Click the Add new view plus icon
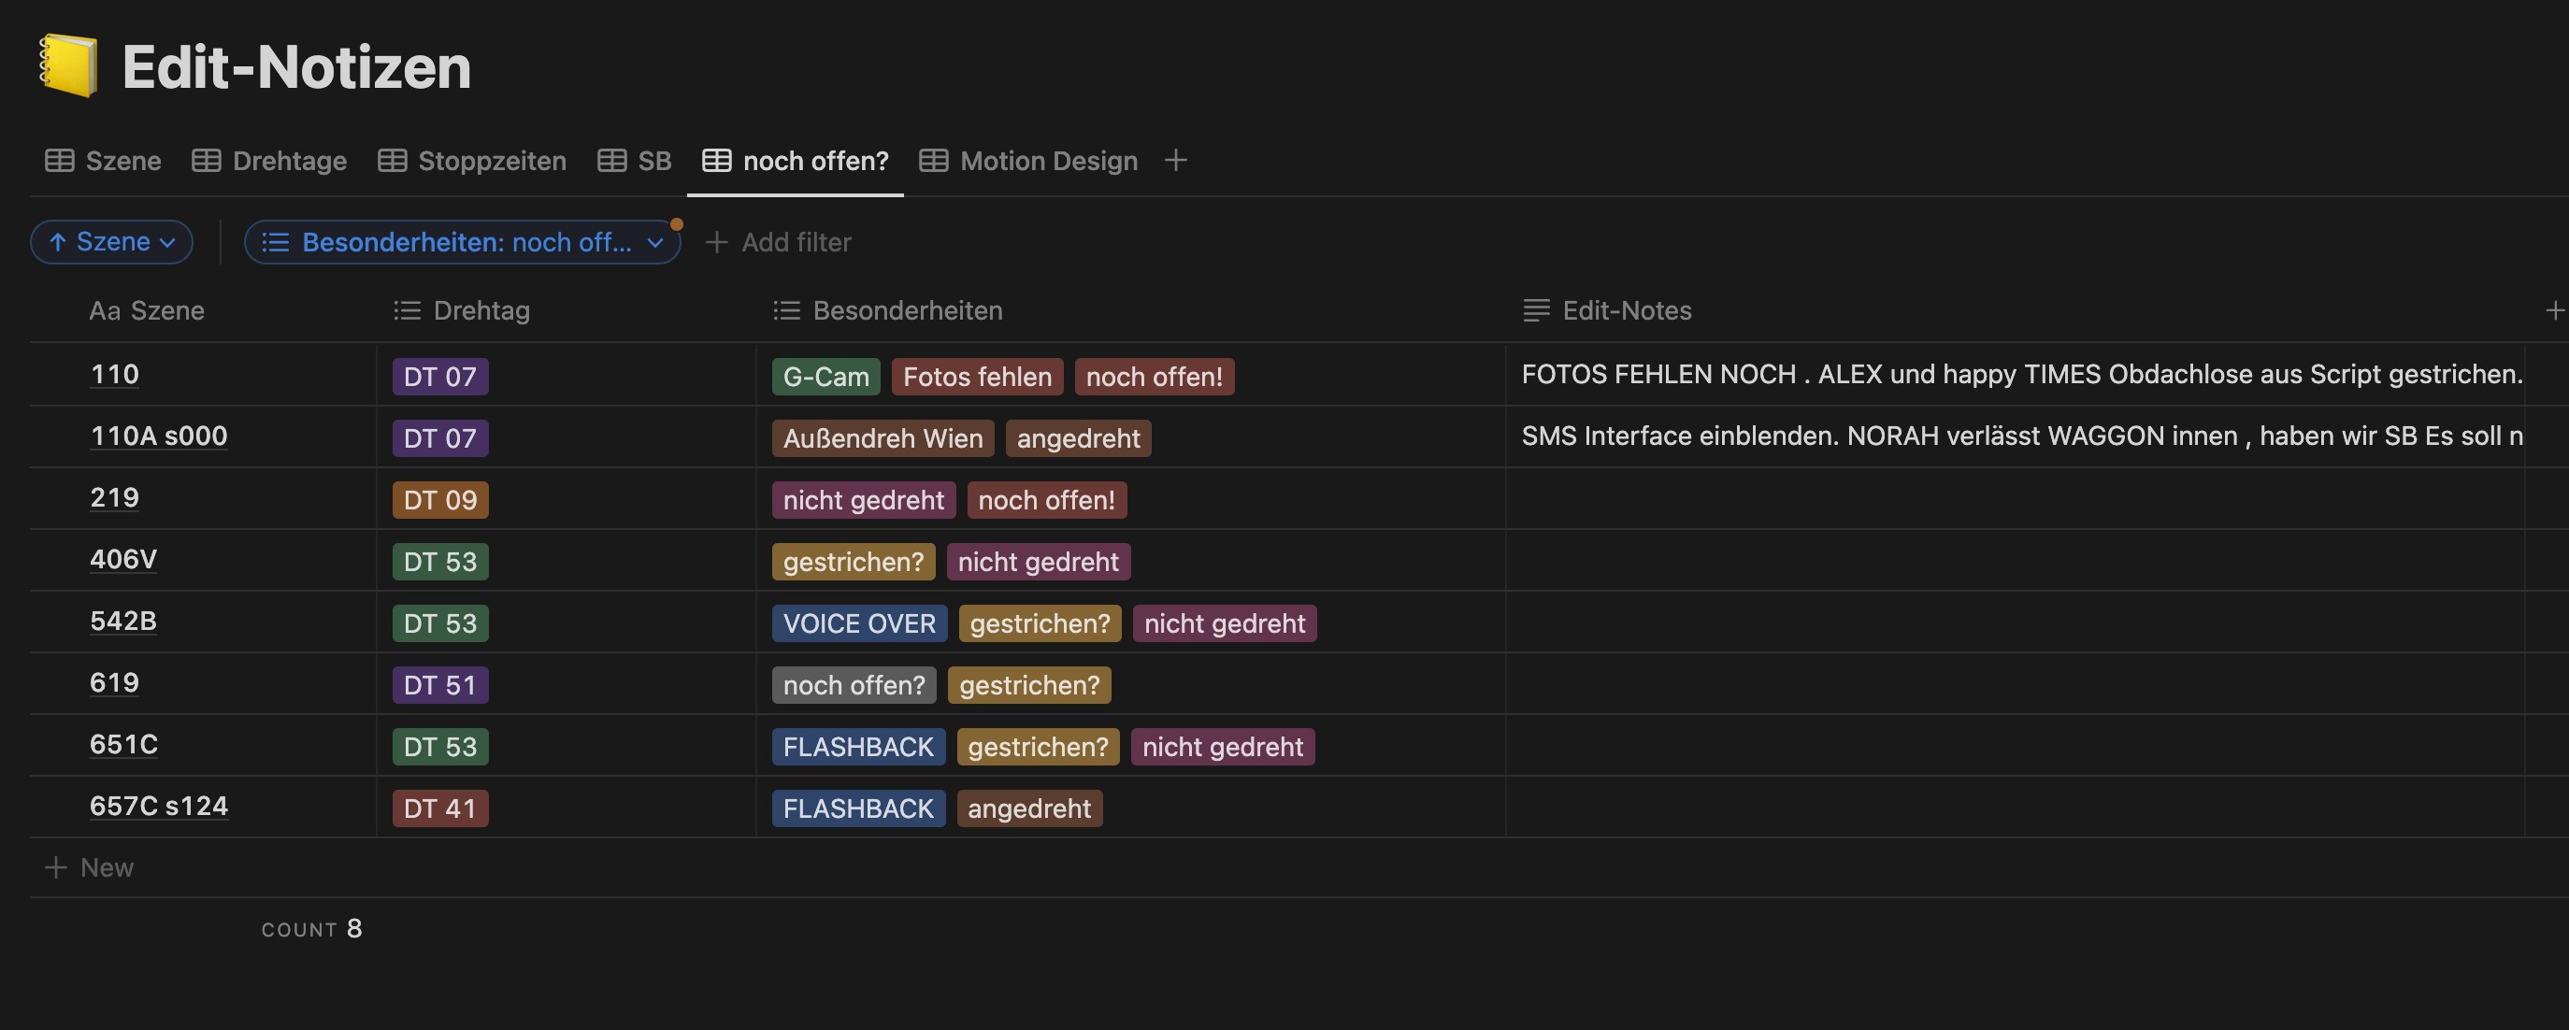The width and height of the screenshot is (2569, 1030). 1176,161
